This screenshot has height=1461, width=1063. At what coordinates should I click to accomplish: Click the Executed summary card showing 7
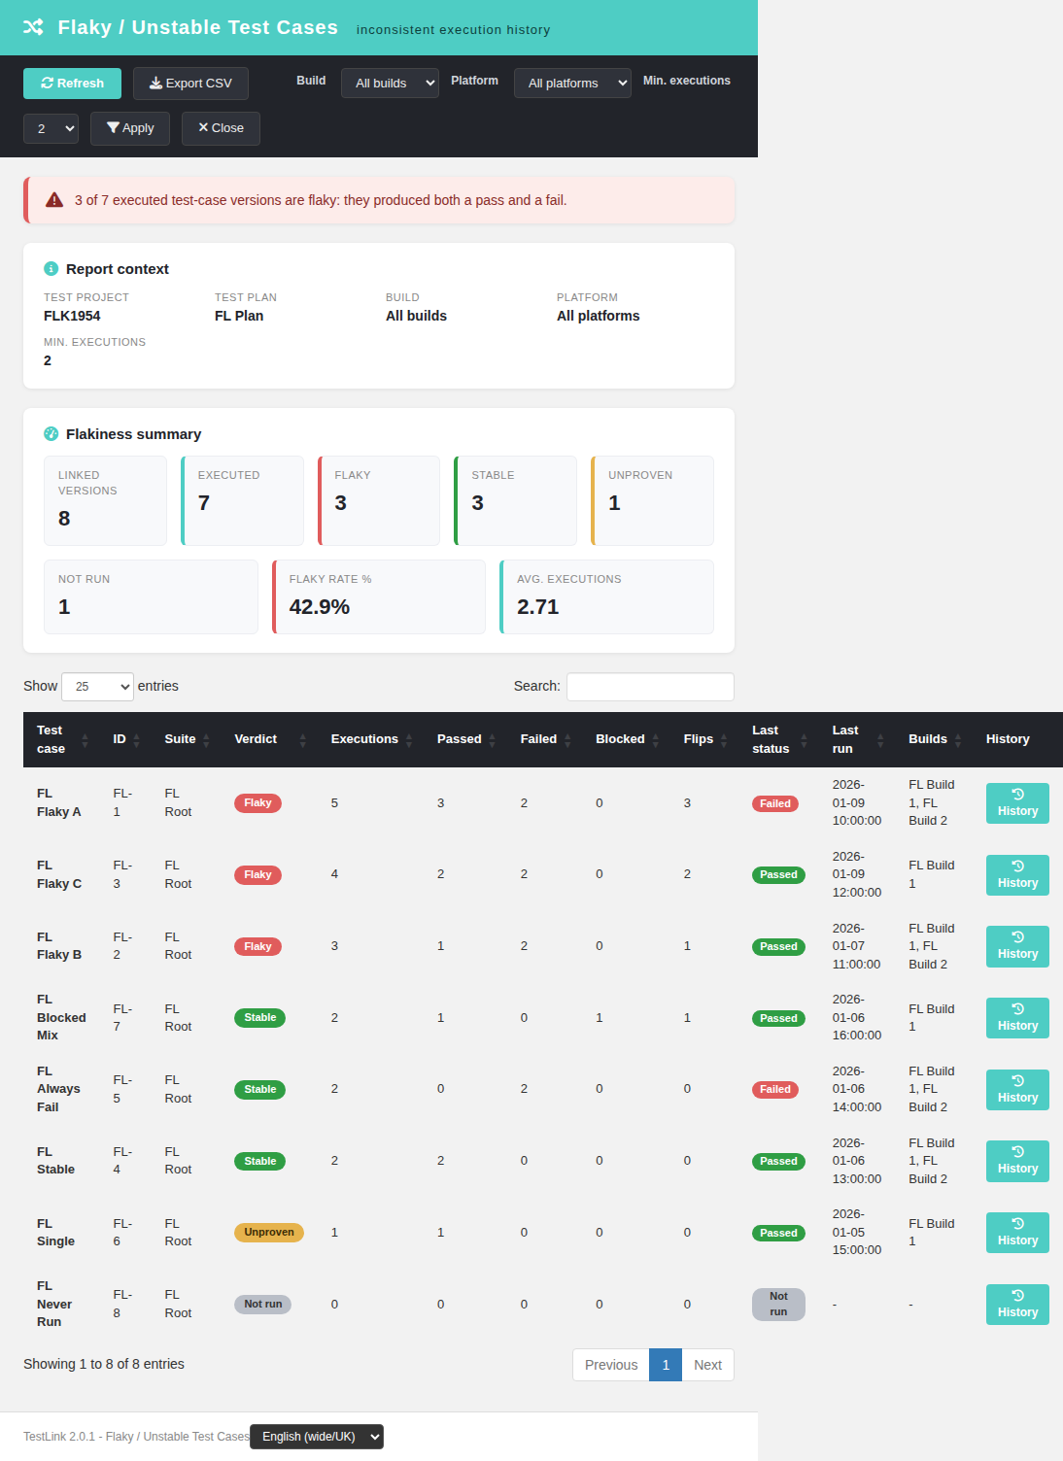pos(242,501)
